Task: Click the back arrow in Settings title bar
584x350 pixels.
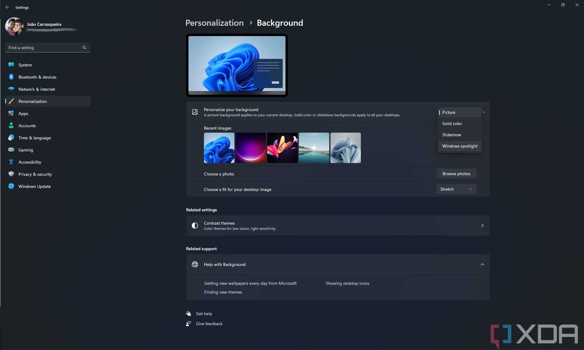Action: (x=7, y=7)
